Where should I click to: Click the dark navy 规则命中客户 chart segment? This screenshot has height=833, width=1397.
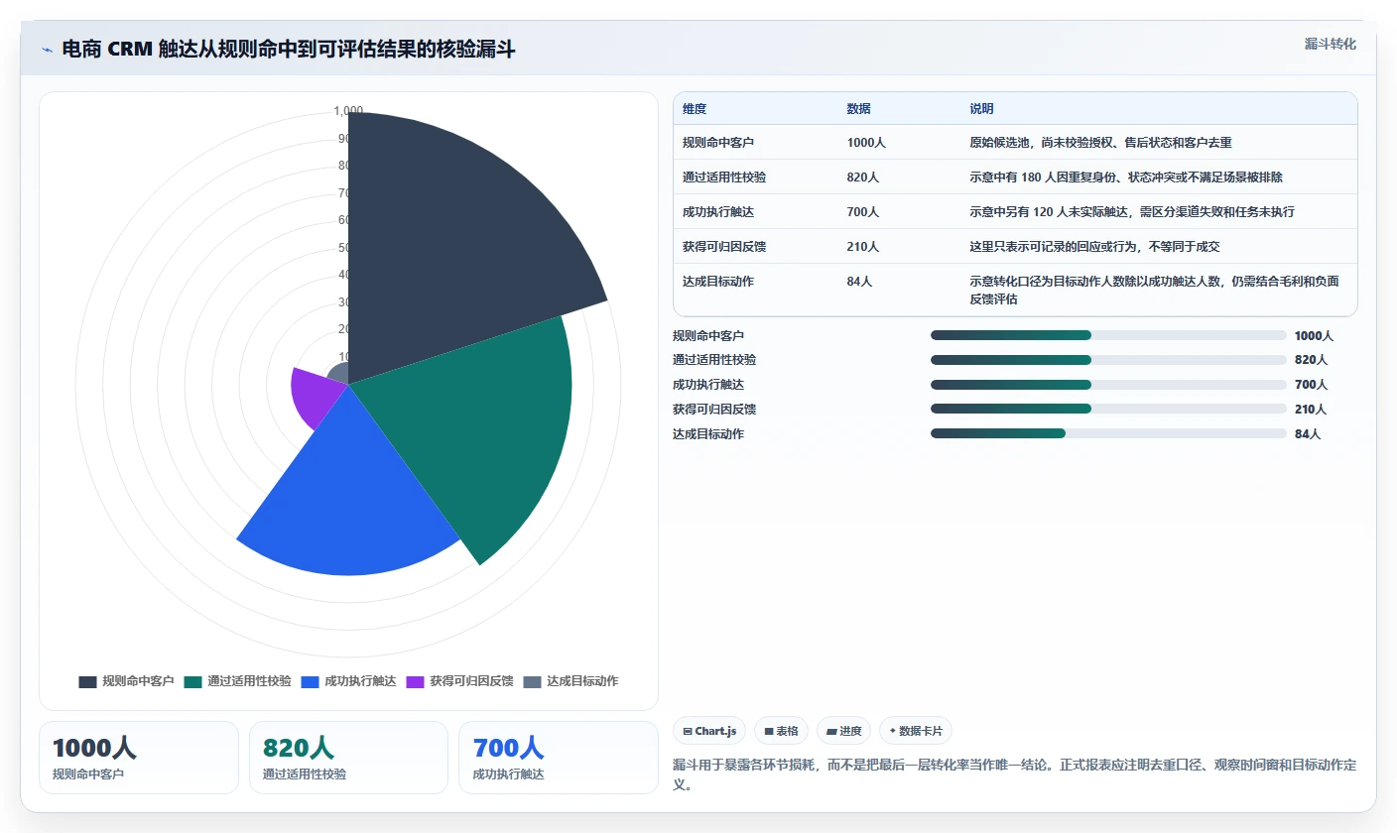446,248
